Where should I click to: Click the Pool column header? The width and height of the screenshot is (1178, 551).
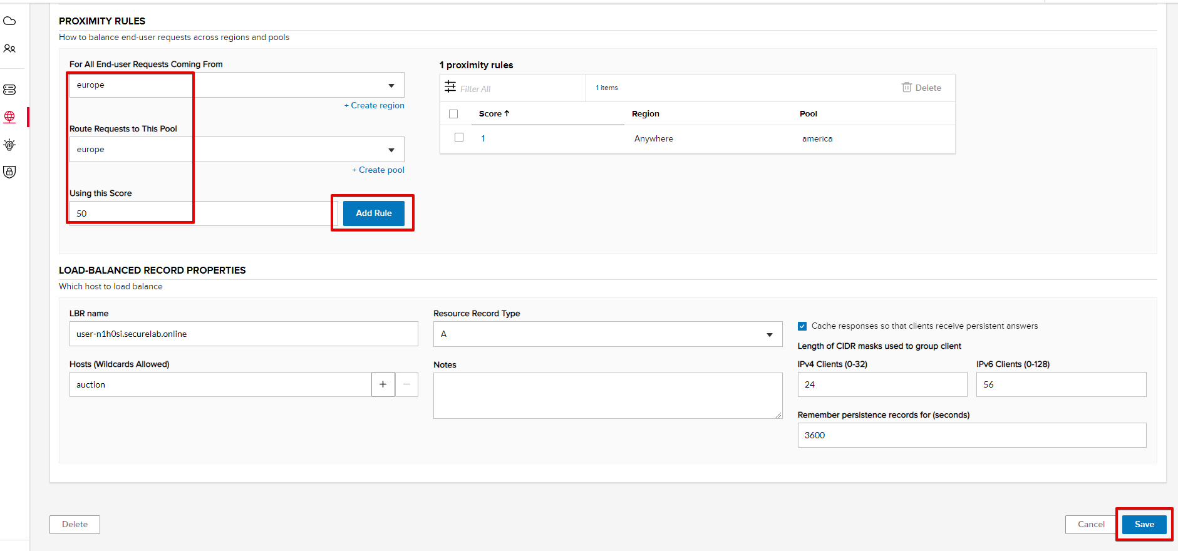(x=809, y=113)
